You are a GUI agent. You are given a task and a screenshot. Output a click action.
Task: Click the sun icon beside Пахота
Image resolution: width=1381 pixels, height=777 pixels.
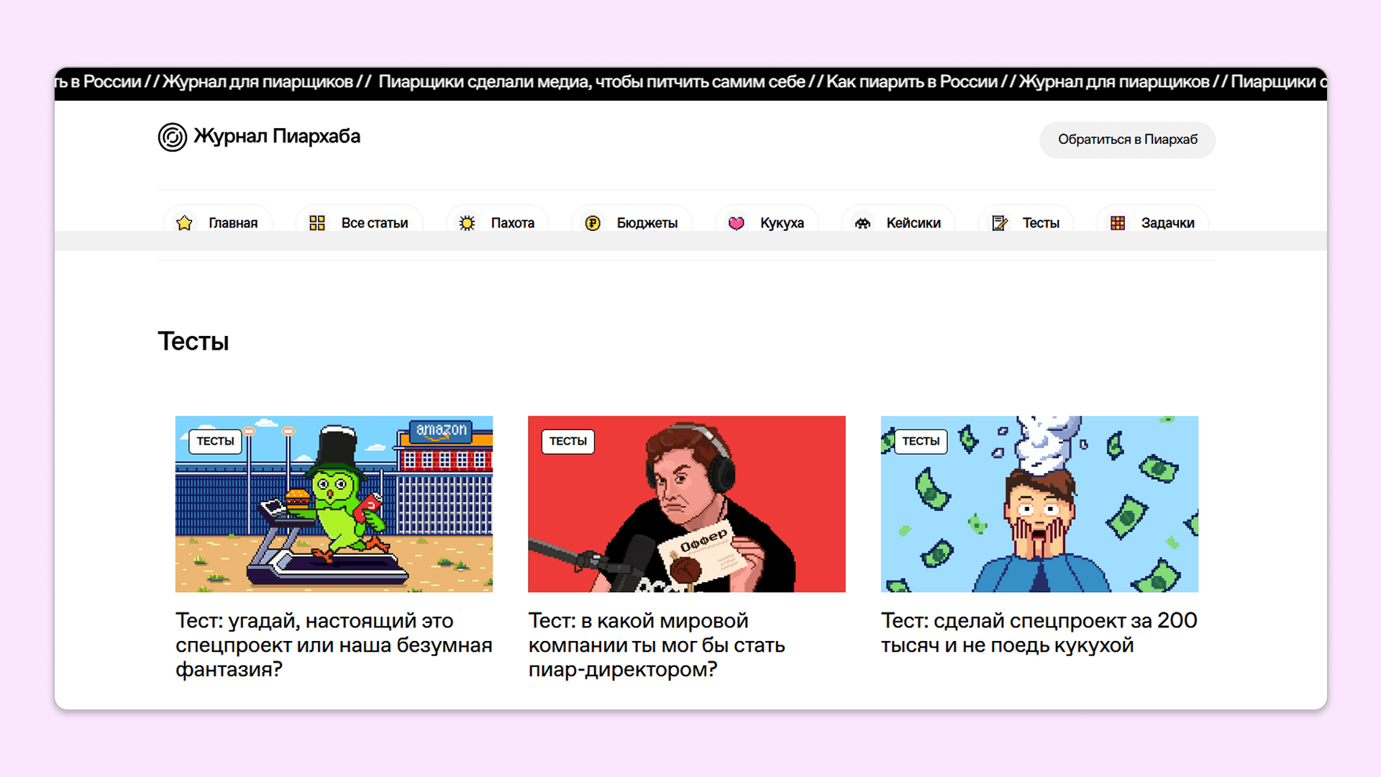pyautogui.click(x=467, y=223)
